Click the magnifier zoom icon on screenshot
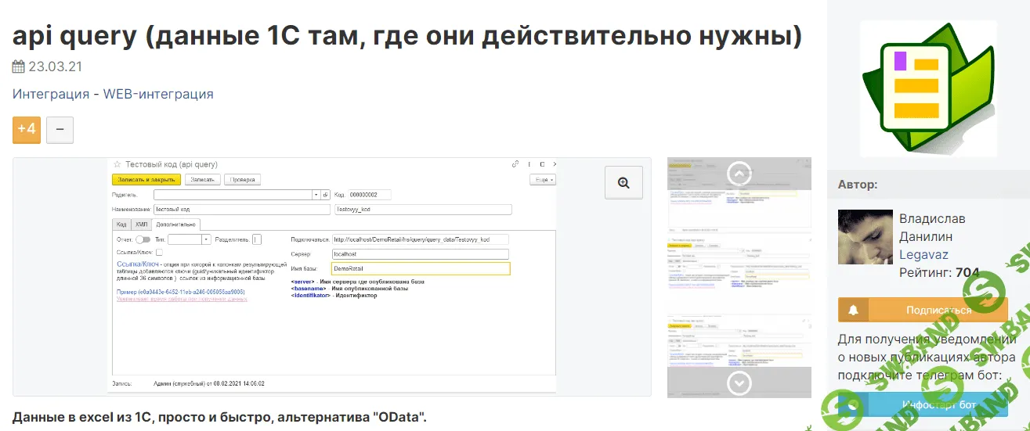Screen dimensions: 1030x431 click(623, 182)
